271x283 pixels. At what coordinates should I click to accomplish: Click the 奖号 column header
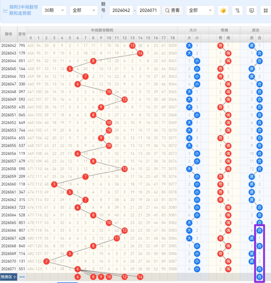point(22,34)
